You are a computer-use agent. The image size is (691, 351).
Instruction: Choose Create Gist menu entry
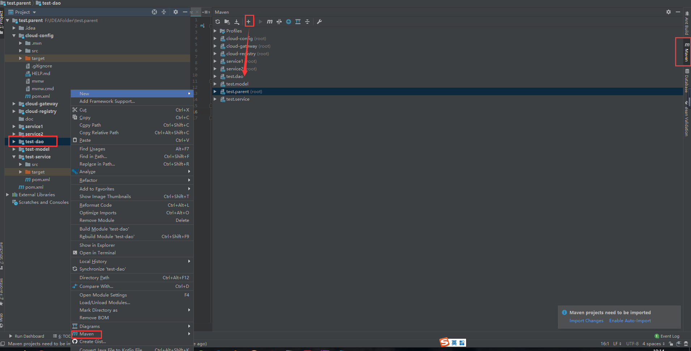point(132,342)
